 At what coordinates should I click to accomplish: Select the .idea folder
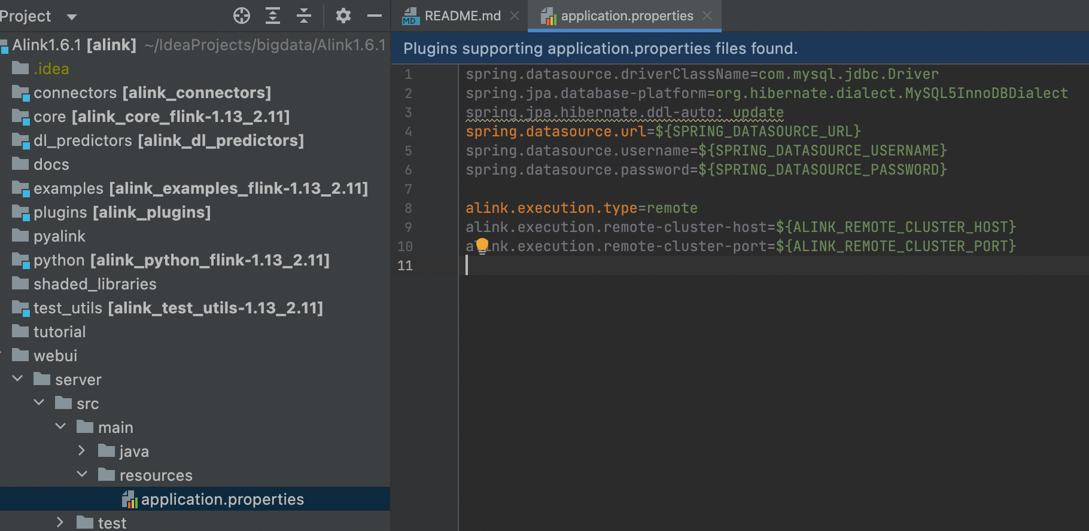pyautogui.click(x=195, y=69)
